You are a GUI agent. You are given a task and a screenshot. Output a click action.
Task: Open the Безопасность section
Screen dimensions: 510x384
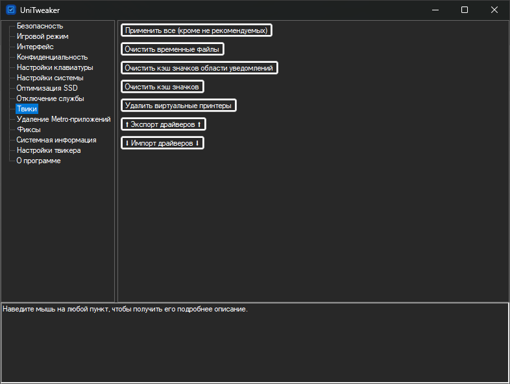tap(40, 26)
